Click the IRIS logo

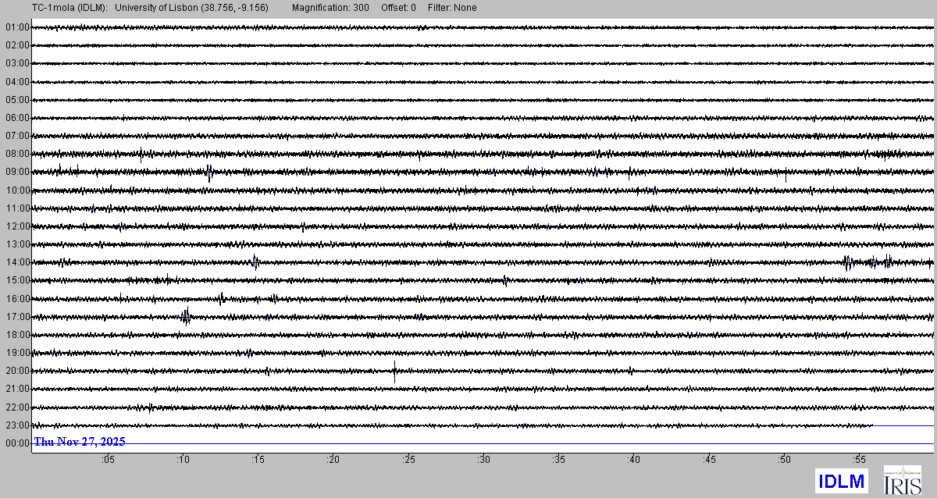[901, 481]
